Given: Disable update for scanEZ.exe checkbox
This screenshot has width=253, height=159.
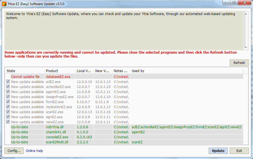Looking at the screenshot, I should point(8,112).
